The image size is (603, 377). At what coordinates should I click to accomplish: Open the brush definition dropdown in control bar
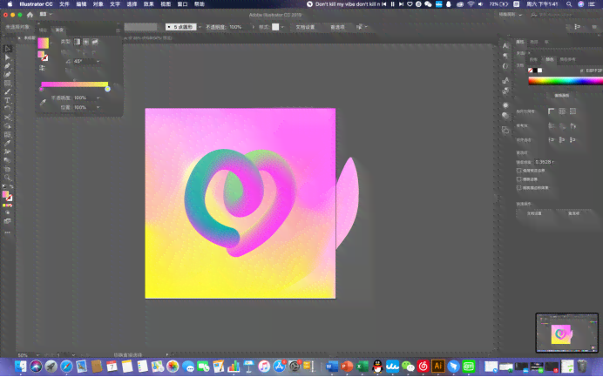[x=200, y=27]
